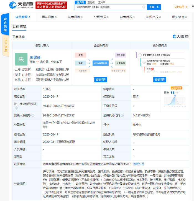Open the 经营状况 tab
Screen dimensions: 194x201
click(x=127, y=17)
